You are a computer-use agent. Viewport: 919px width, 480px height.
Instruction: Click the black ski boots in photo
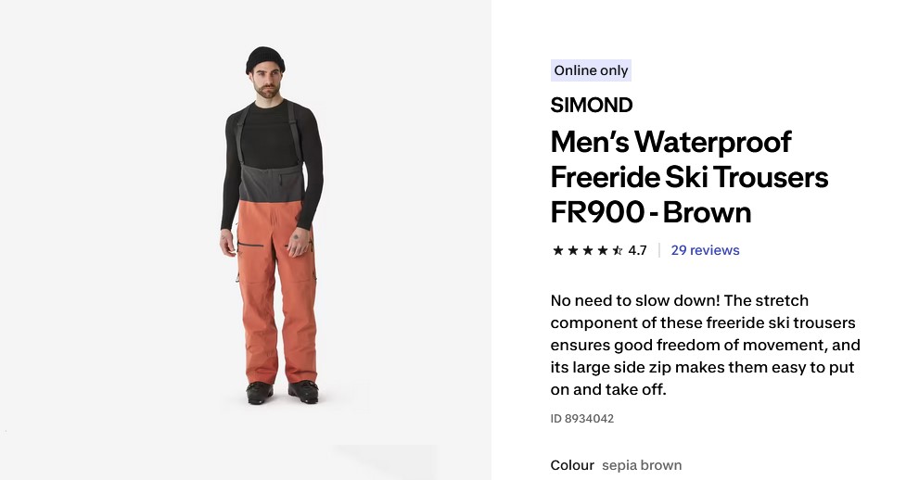pyautogui.click(x=282, y=392)
